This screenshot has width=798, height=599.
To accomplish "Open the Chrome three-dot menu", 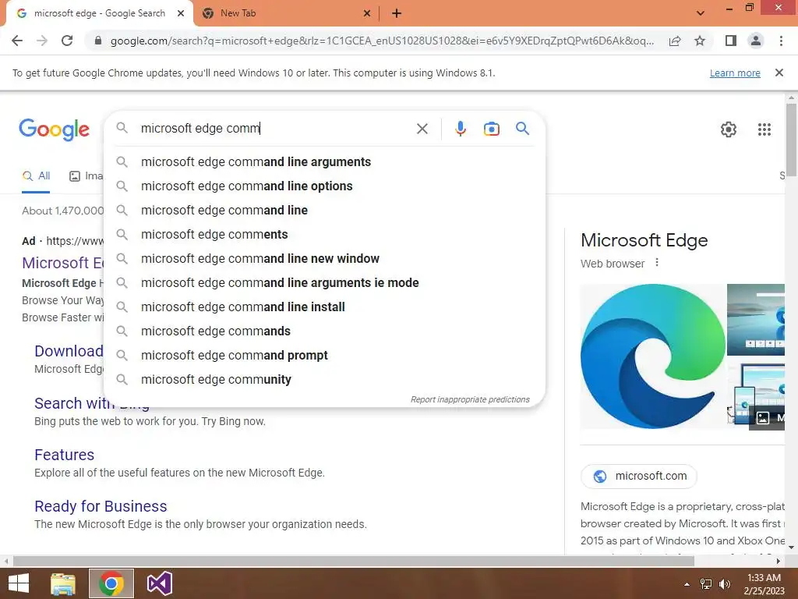I will pyautogui.click(x=781, y=41).
